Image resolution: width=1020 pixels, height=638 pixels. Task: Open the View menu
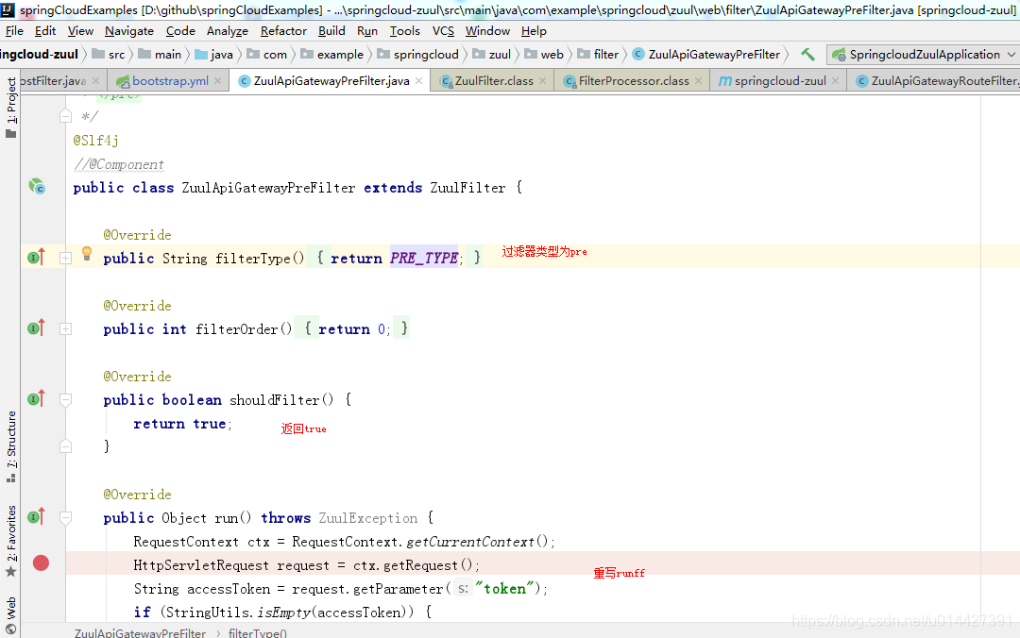80,30
